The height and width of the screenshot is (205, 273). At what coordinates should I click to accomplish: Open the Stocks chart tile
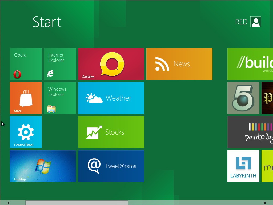click(111, 132)
